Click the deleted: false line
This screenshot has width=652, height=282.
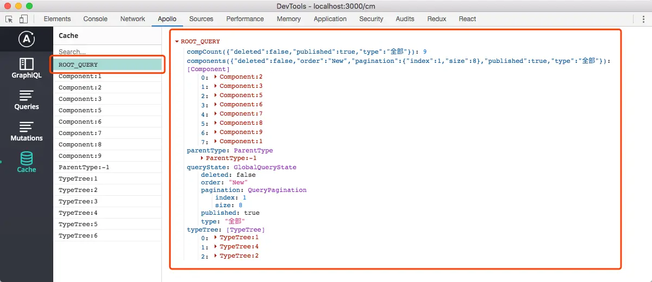228,175
